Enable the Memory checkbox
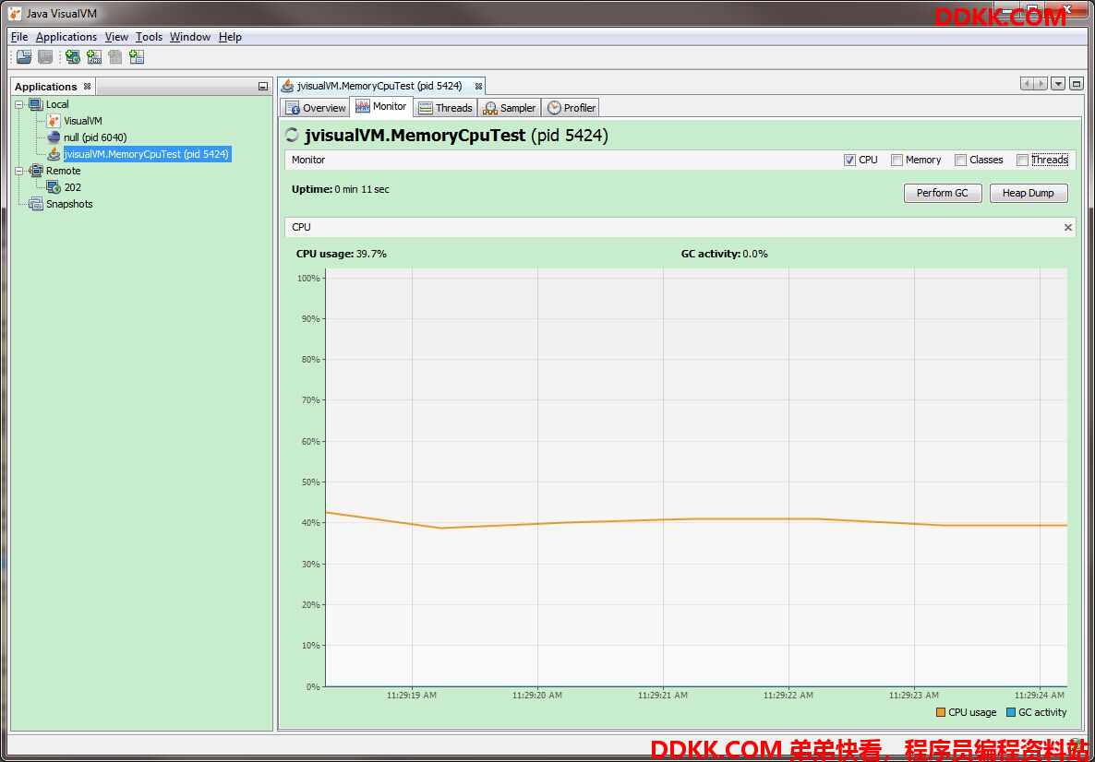The image size is (1095, 762). point(896,160)
